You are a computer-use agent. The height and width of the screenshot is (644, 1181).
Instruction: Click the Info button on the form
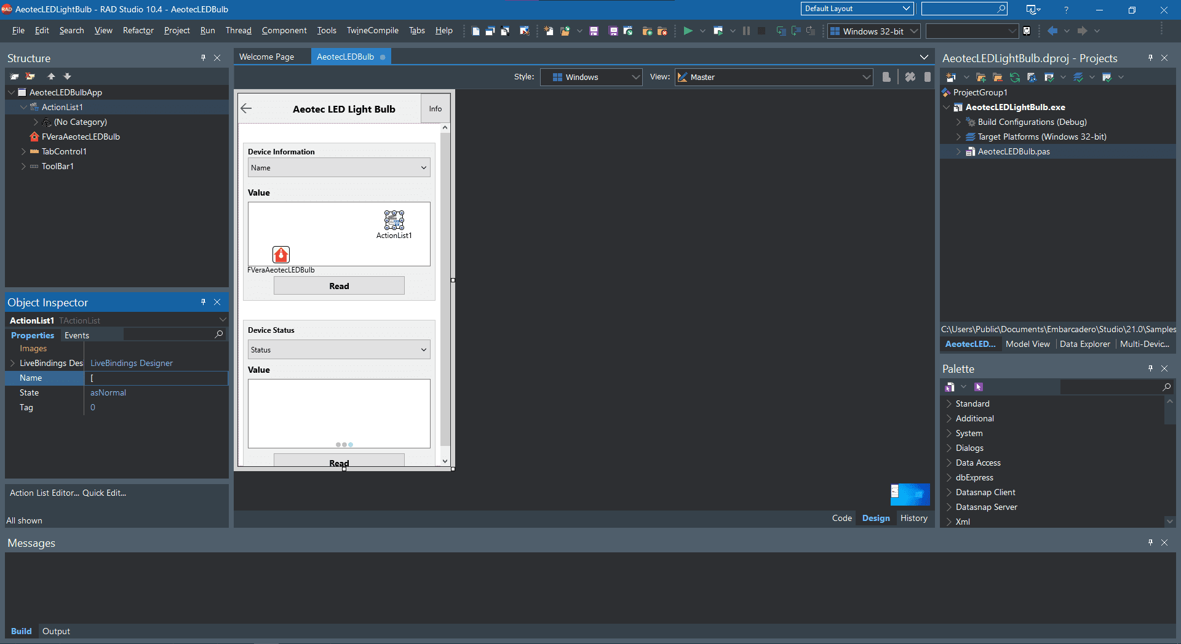pyautogui.click(x=435, y=109)
